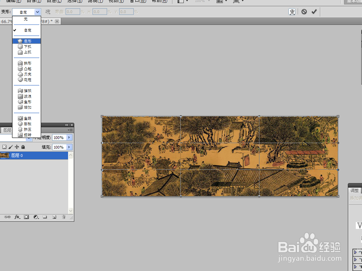Open the layer opacity slider arrow
The width and height of the screenshot is (362, 271).
69,138
